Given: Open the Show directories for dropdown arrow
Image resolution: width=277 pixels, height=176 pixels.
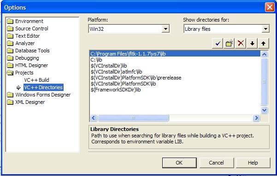Looking at the screenshot, I should [x=265, y=28].
